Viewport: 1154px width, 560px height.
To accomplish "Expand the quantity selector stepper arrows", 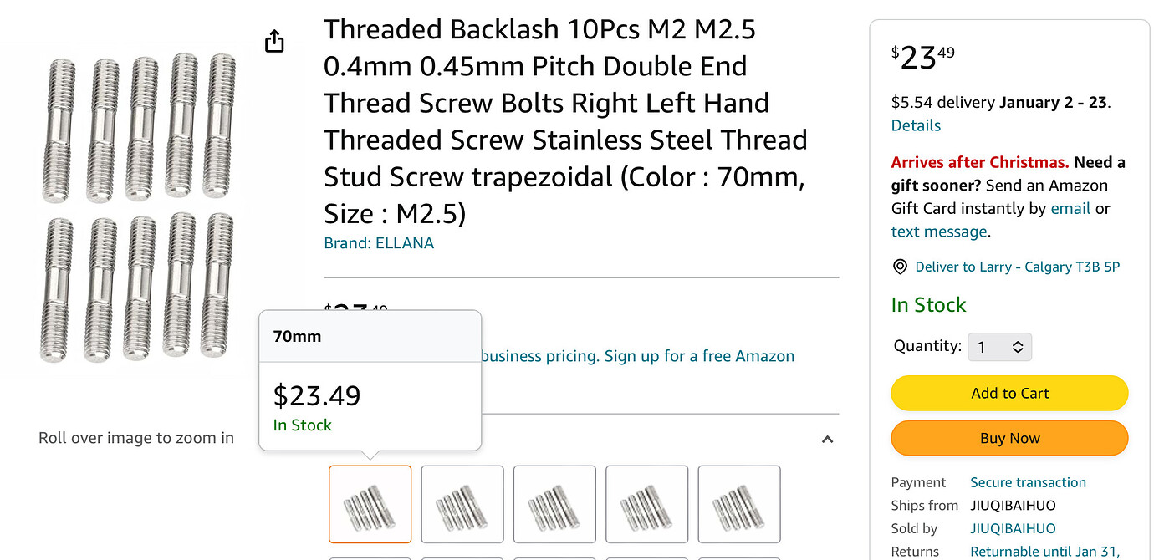I will [x=1016, y=346].
